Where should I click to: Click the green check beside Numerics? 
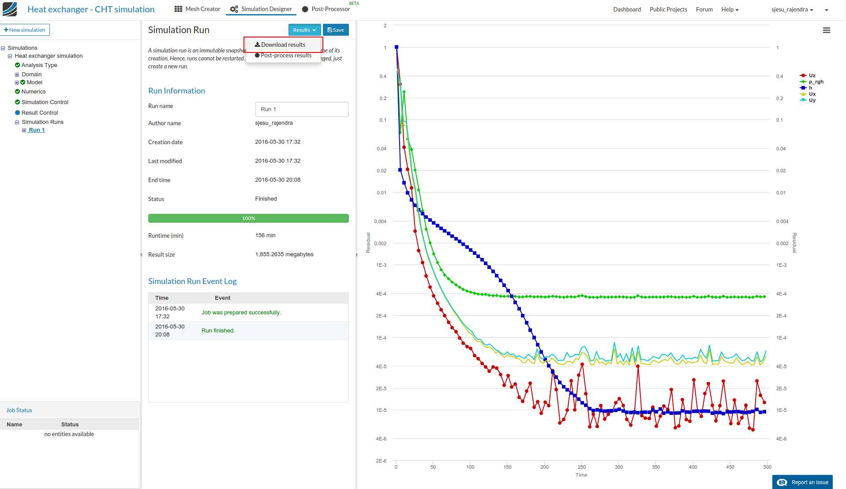(18, 92)
